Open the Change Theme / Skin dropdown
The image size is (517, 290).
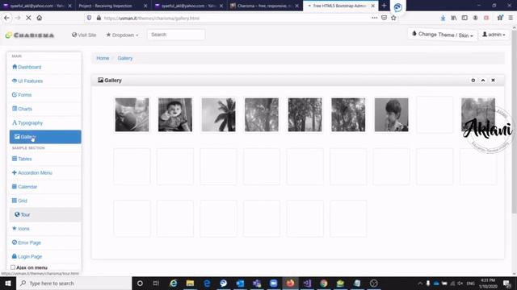[x=443, y=35]
